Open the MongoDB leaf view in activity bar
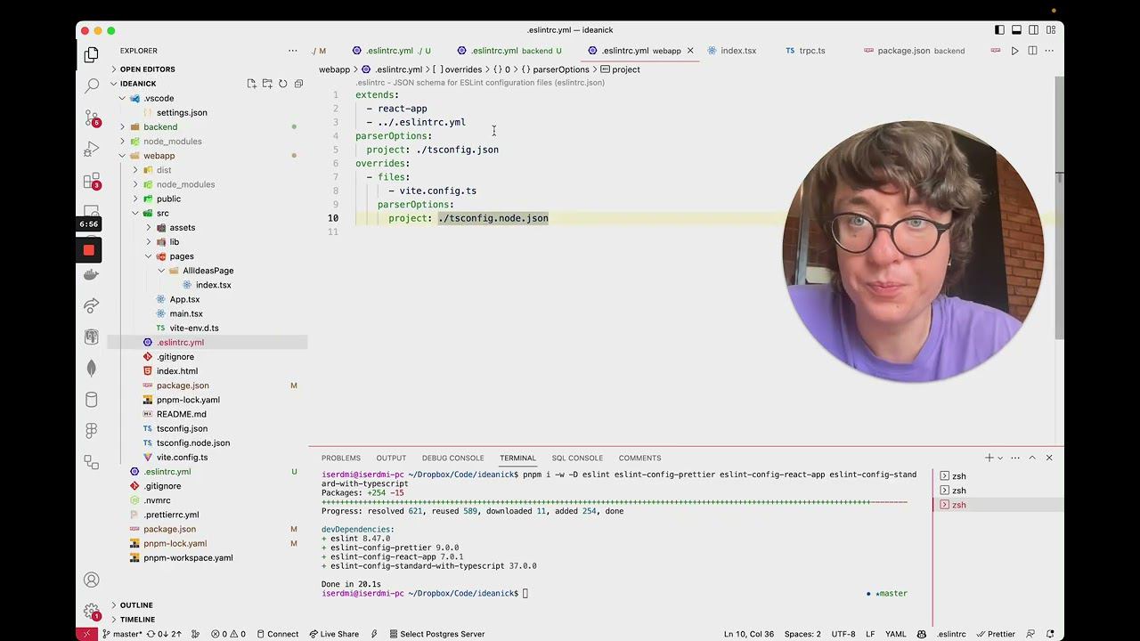 [x=91, y=368]
